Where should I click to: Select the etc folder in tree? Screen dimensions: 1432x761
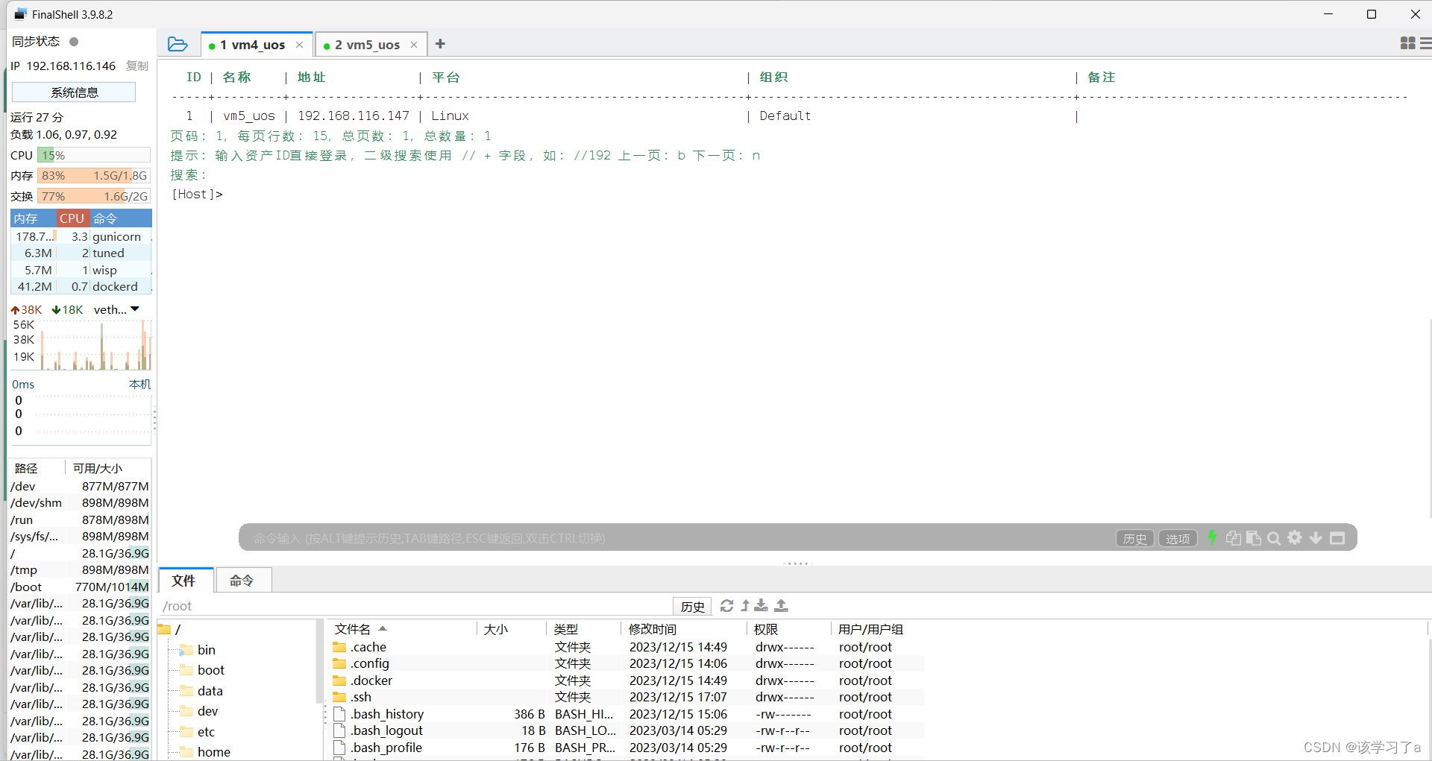pos(198,732)
